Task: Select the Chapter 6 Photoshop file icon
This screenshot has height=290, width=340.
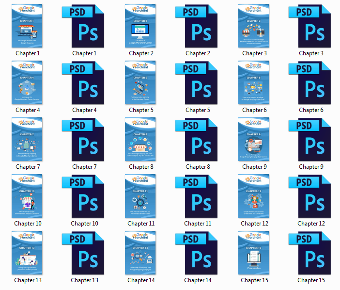Action: coord(311,82)
